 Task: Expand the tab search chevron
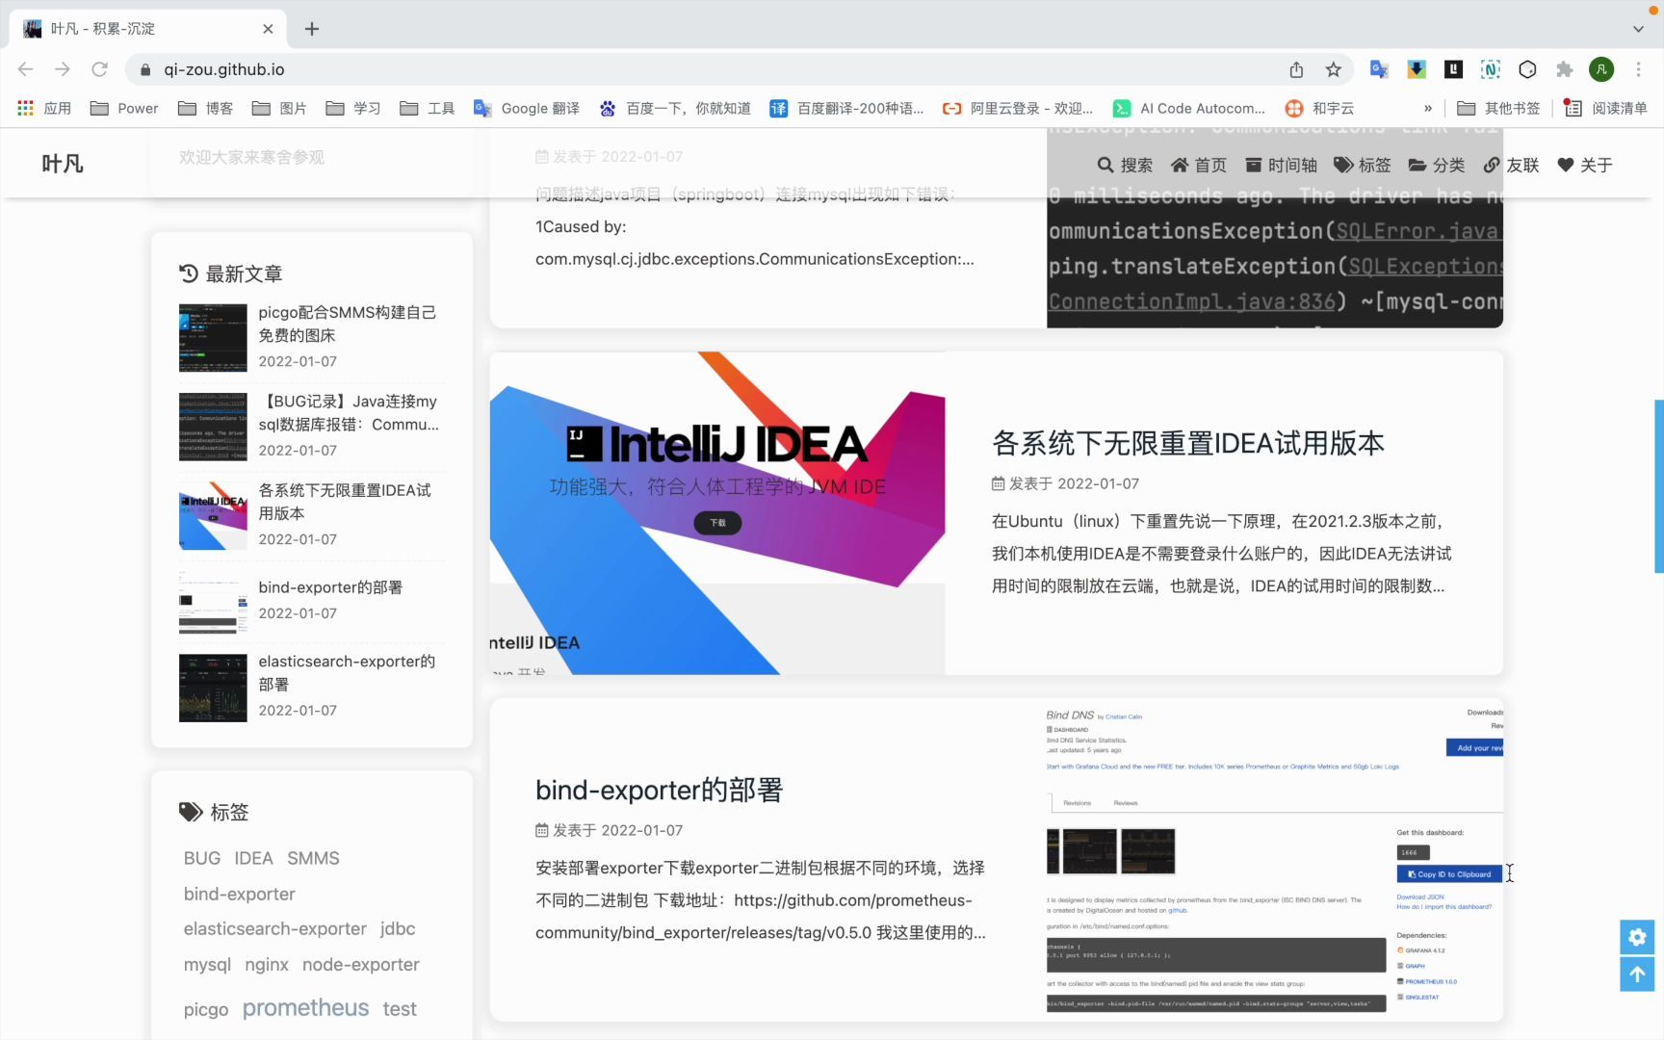point(1638,29)
